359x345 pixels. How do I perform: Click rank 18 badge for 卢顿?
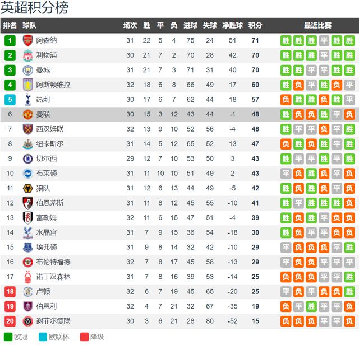click(x=10, y=291)
